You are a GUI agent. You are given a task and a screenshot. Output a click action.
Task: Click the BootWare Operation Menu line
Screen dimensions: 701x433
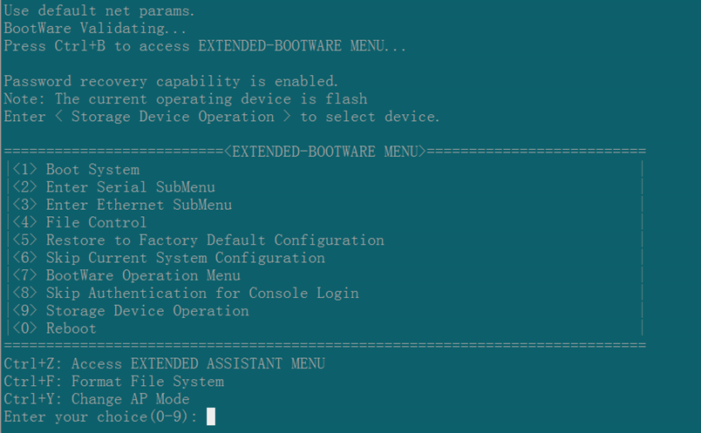pyautogui.click(x=126, y=275)
